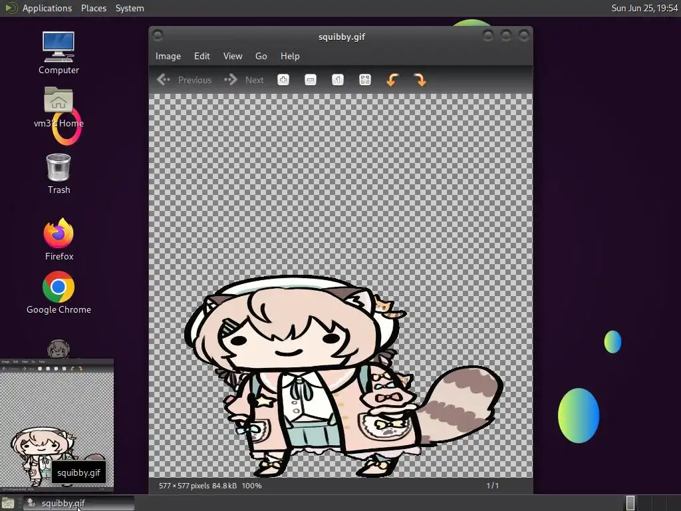This screenshot has height=511, width=681.
Task: Select the Google Chrome desktop icon
Action: (x=59, y=293)
